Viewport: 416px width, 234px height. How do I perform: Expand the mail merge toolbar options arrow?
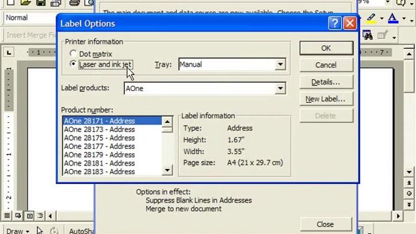tap(395, 38)
